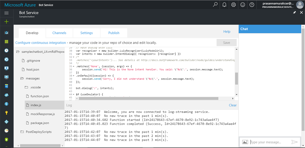Switch to the Settings tab
Screen dimensions: 305x148
click(x=87, y=33)
